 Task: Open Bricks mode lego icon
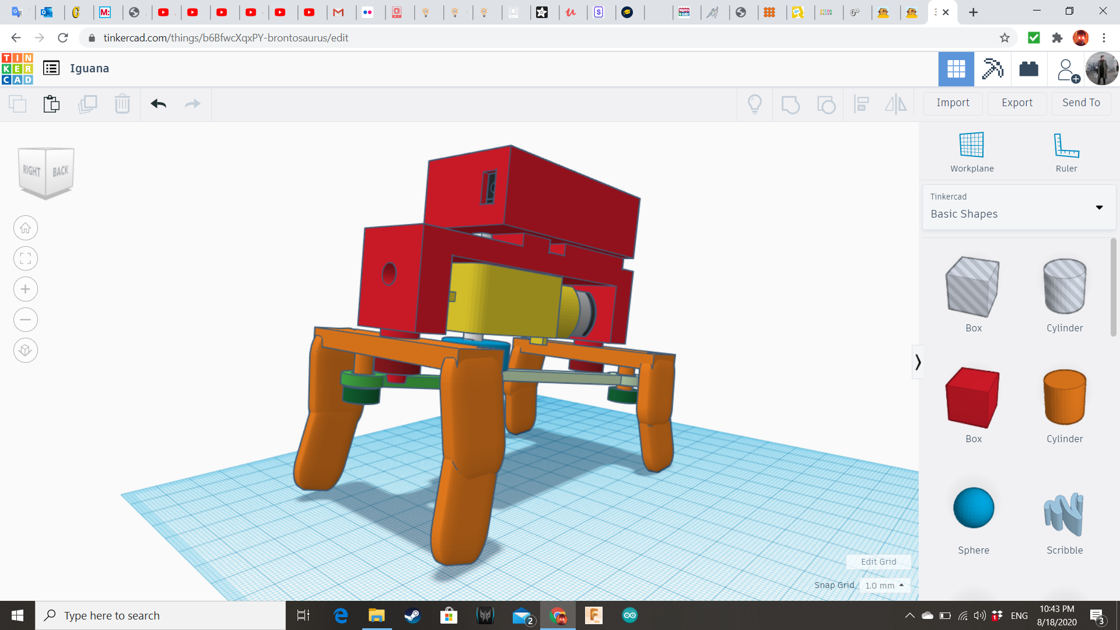pos(1028,69)
